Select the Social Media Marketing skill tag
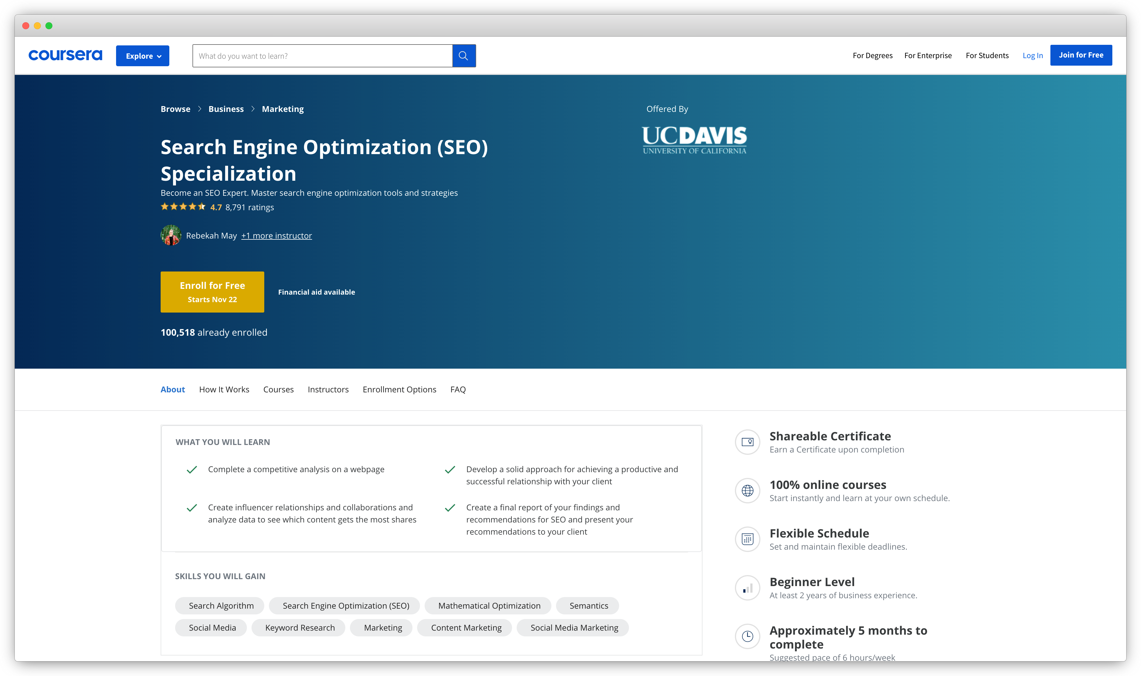Image resolution: width=1141 pixels, height=676 pixels. coord(572,628)
